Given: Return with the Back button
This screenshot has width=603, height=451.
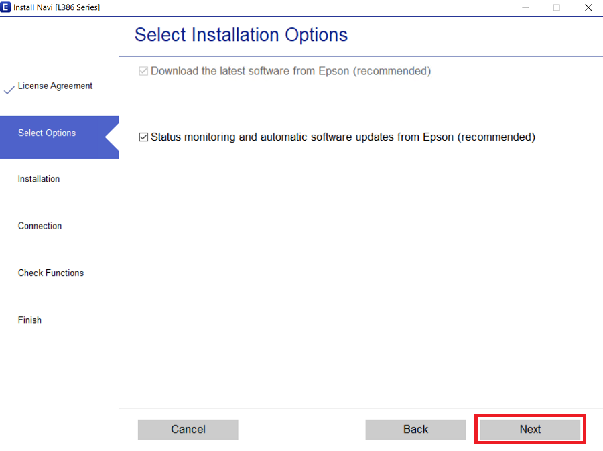Looking at the screenshot, I should [415, 429].
